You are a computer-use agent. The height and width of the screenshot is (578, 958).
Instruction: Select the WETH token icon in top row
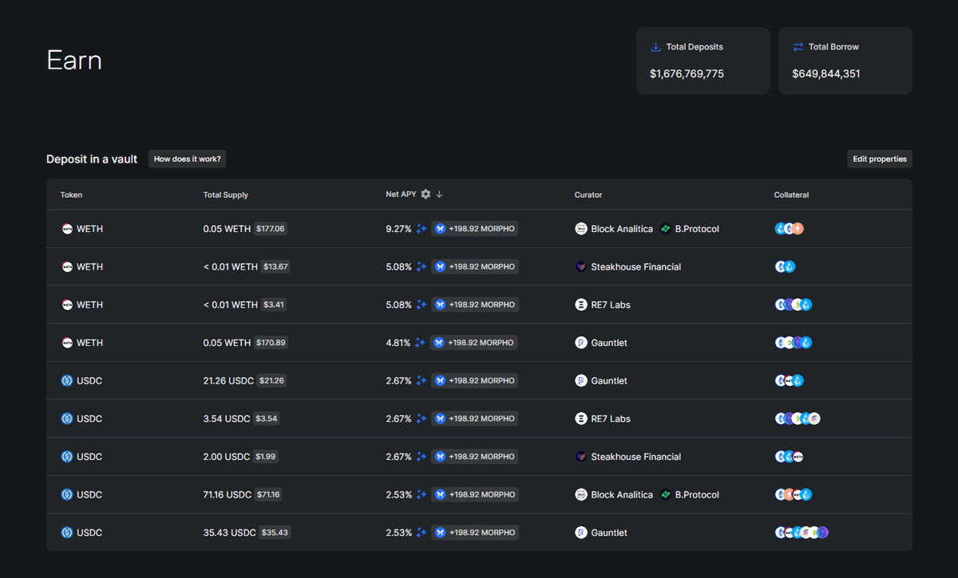[67, 228]
